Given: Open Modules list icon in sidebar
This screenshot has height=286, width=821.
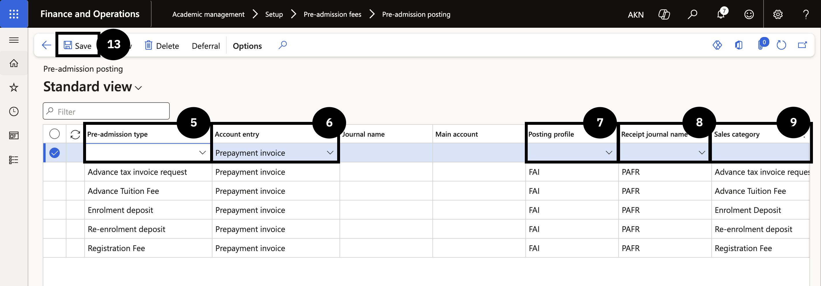Looking at the screenshot, I should click(14, 160).
